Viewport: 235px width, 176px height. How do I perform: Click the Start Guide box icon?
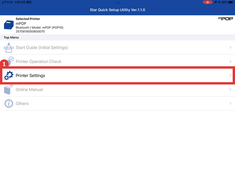click(9, 48)
